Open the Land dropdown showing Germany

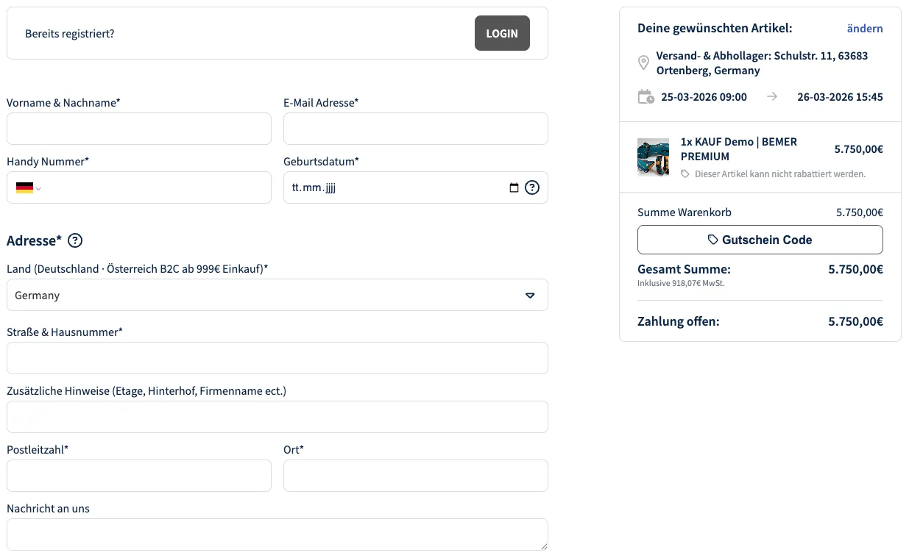point(277,295)
